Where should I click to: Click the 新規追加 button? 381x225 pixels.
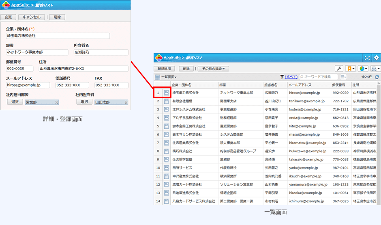tap(164, 69)
